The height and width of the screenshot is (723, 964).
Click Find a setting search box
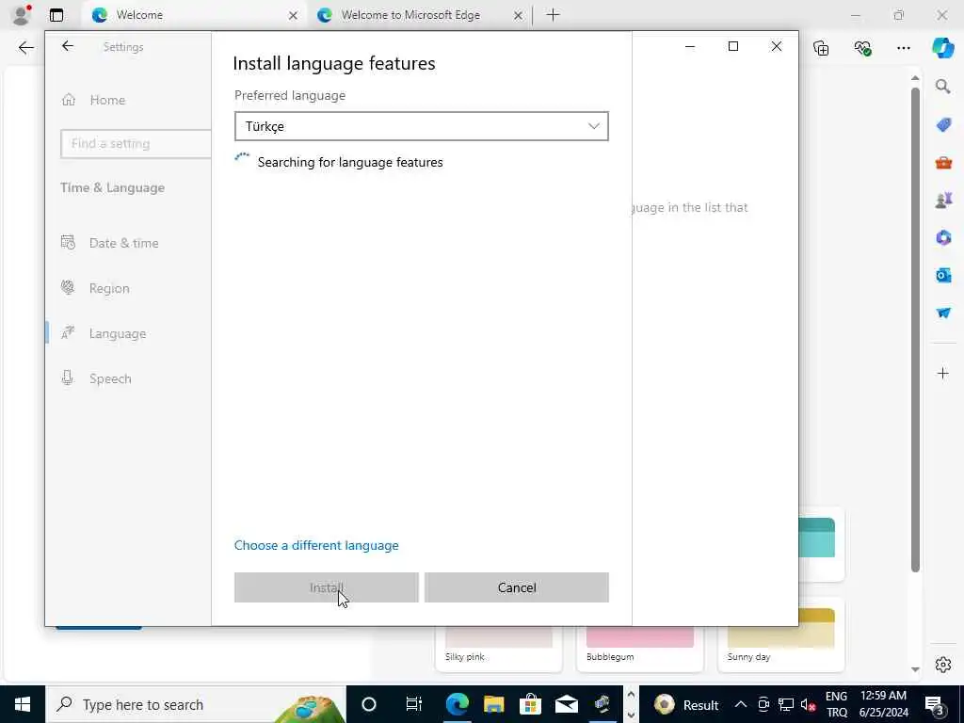pos(136,144)
